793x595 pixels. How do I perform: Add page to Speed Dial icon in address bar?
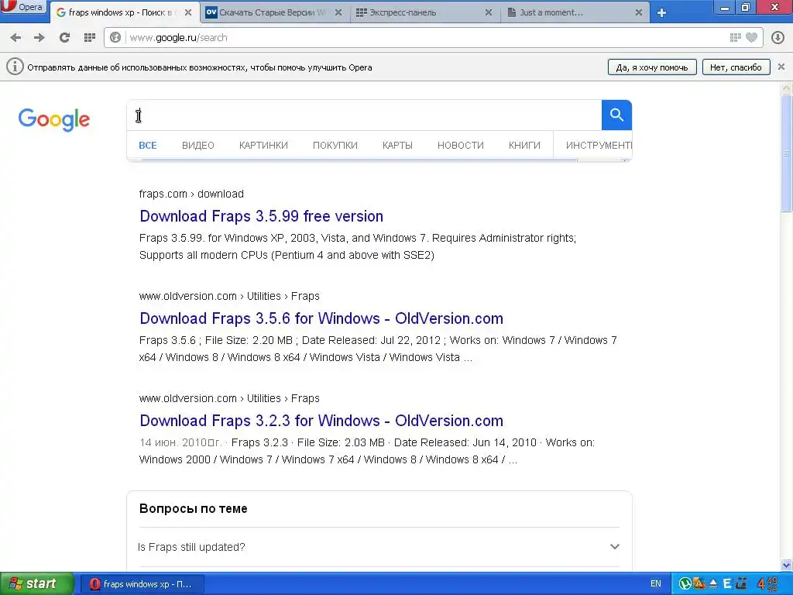pyautogui.click(x=736, y=37)
